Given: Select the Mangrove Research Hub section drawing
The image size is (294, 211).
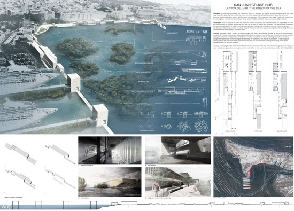Looking at the screenshot, I should [x=196, y=40].
